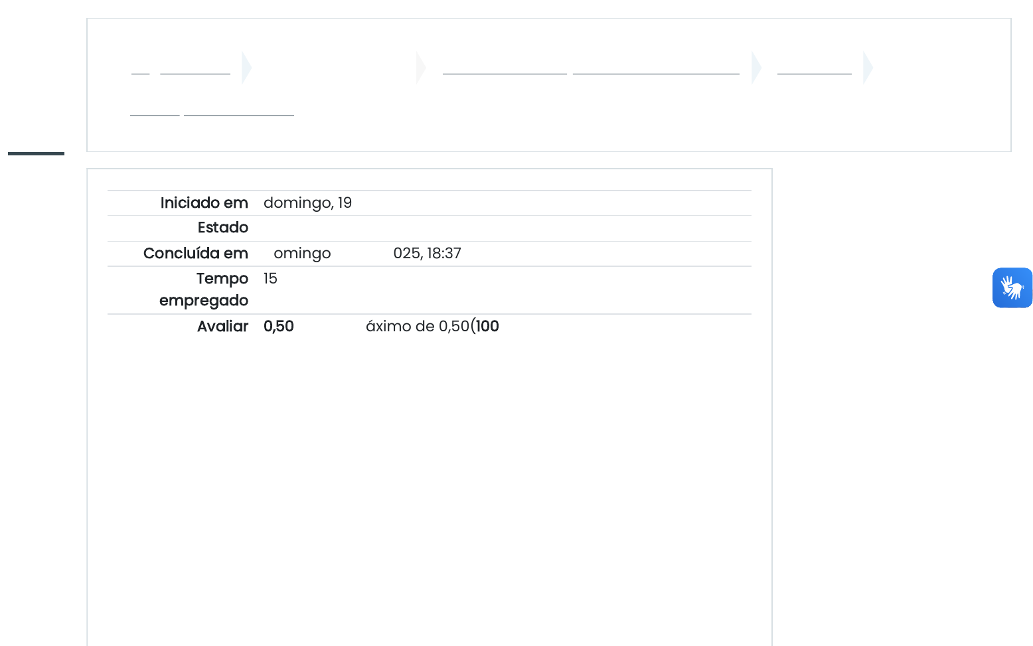Click the "Iniciado em" row label
This screenshot has width=1033, height=646.
(x=204, y=203)
